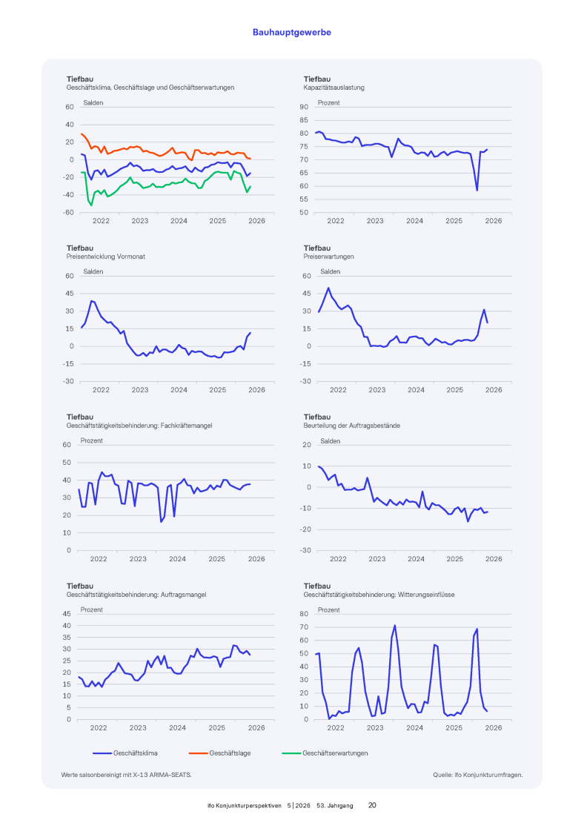
Task: Click the X-13 ARIMA-SEATS footnote
Action: (x=127, y=775)
